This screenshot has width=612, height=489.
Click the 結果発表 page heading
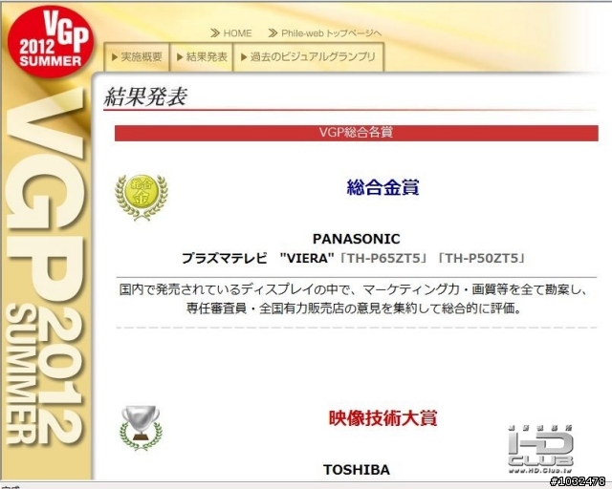coord(145,96)
